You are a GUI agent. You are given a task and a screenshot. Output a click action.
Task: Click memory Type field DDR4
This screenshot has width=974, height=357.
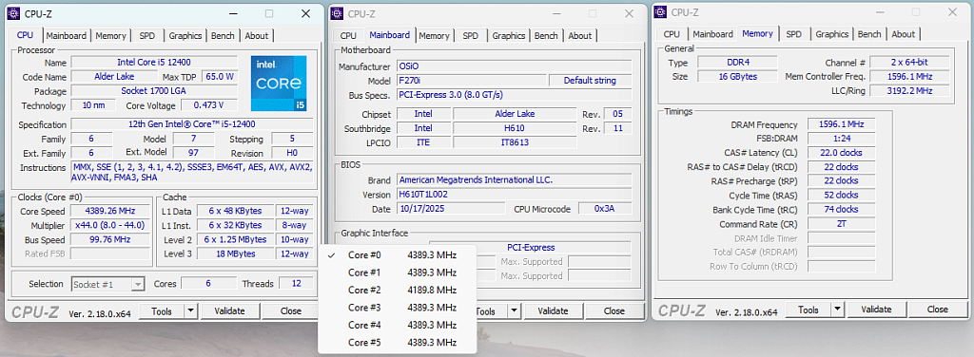point(737,63)
